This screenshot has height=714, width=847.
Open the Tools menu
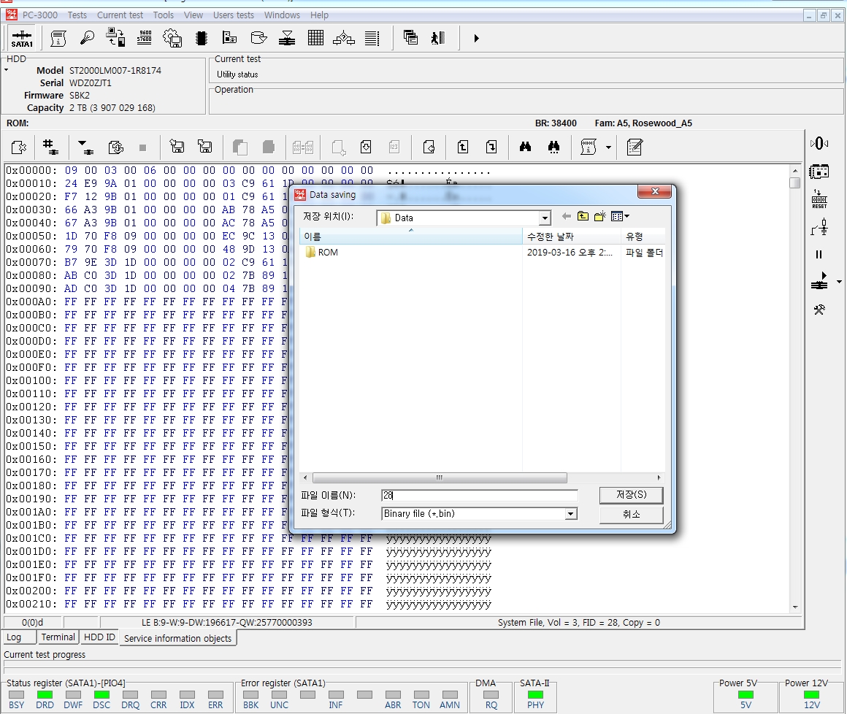click(x=164, y=15)
